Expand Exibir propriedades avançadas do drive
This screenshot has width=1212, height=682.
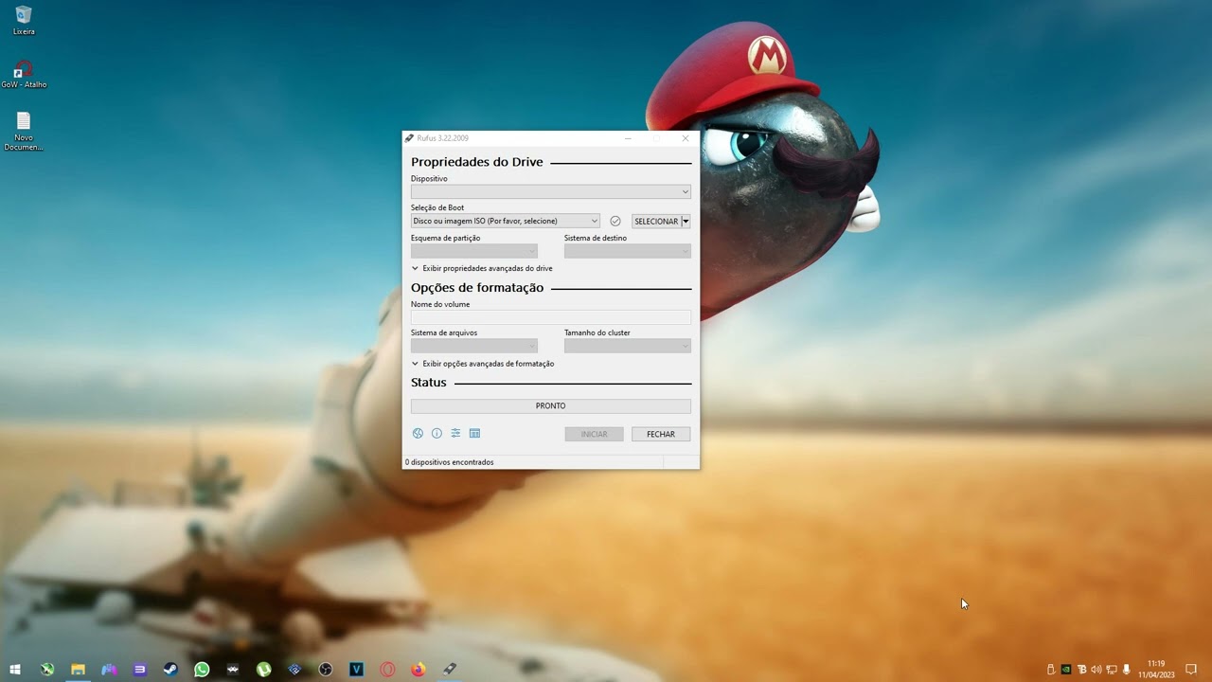point(482,268)
